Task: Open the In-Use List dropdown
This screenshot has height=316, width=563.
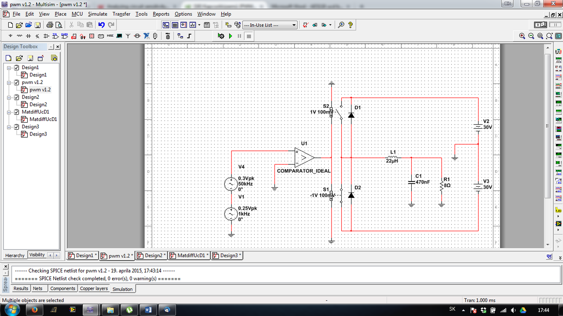Action: [294, 25]
